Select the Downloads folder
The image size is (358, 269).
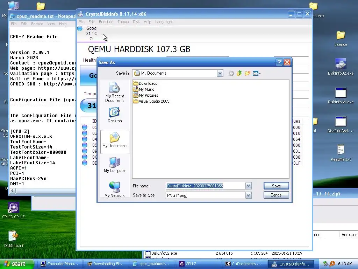[x=145, y=83]
